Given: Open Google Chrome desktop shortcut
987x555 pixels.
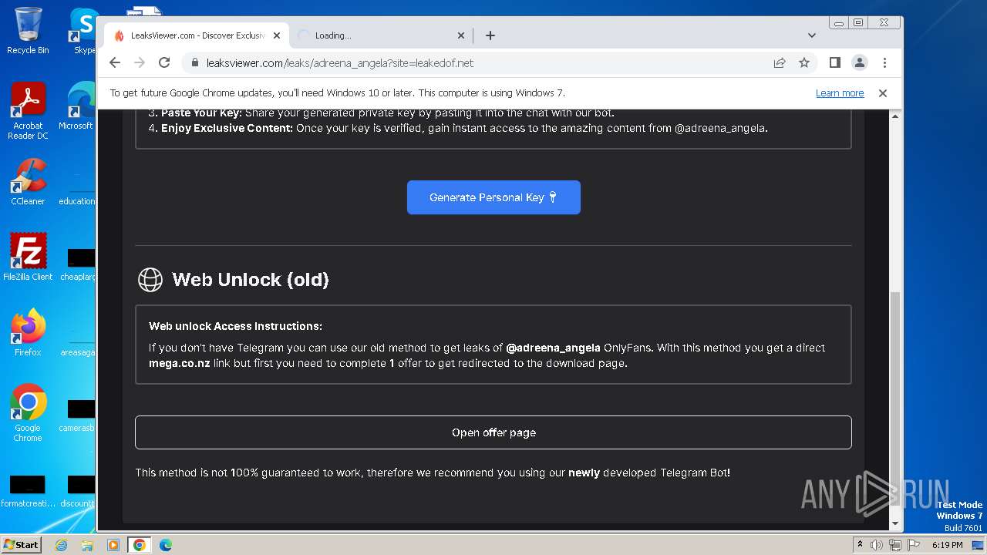Looking at the screenshot, I should [x=28, y=412].
